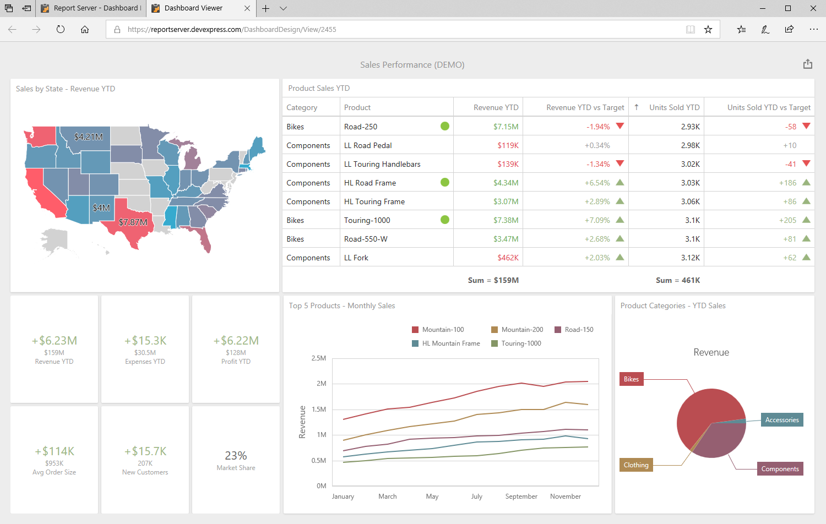Add page to favorites star icon
Image resolution: width=826 pixels, height=524 pixels.
tap(708, 29)
